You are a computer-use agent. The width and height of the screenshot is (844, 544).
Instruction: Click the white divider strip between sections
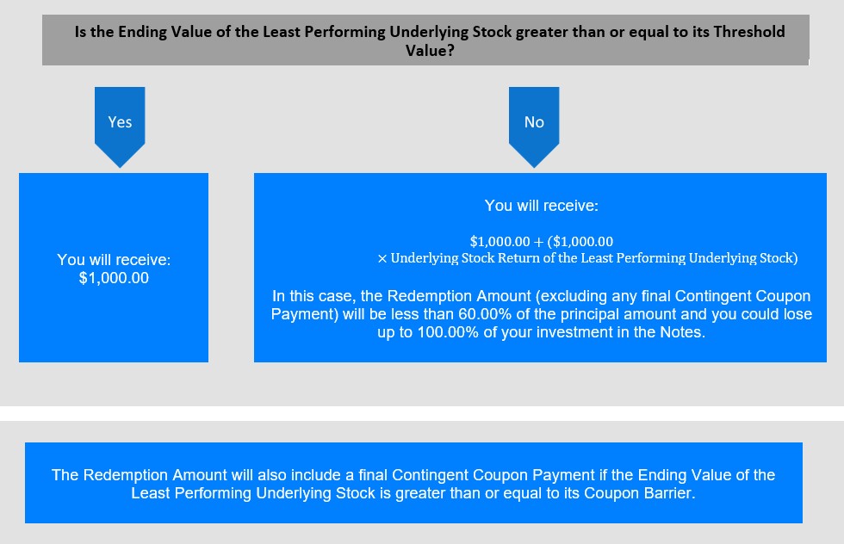(422, 413)
